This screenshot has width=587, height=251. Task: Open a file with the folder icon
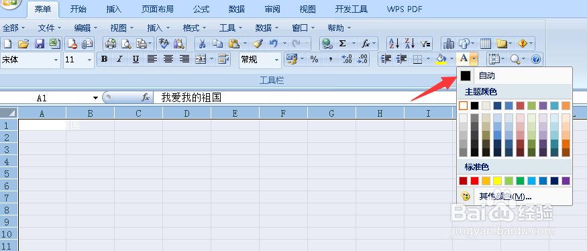23,44
